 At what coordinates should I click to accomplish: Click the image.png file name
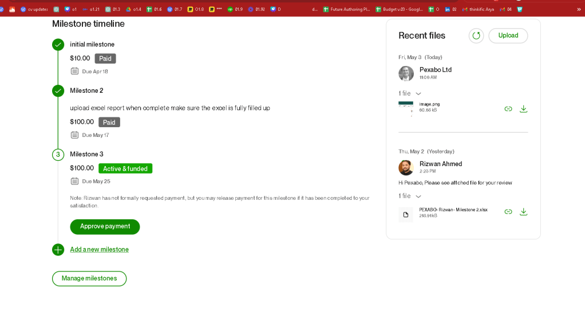click(429, 104)
